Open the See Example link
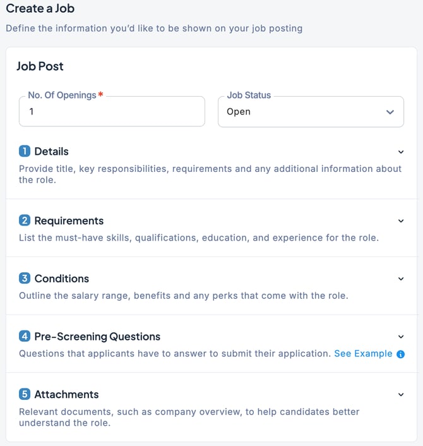This screenshot has height=446, width=423. pyautogui.click(x=363, y=354)
